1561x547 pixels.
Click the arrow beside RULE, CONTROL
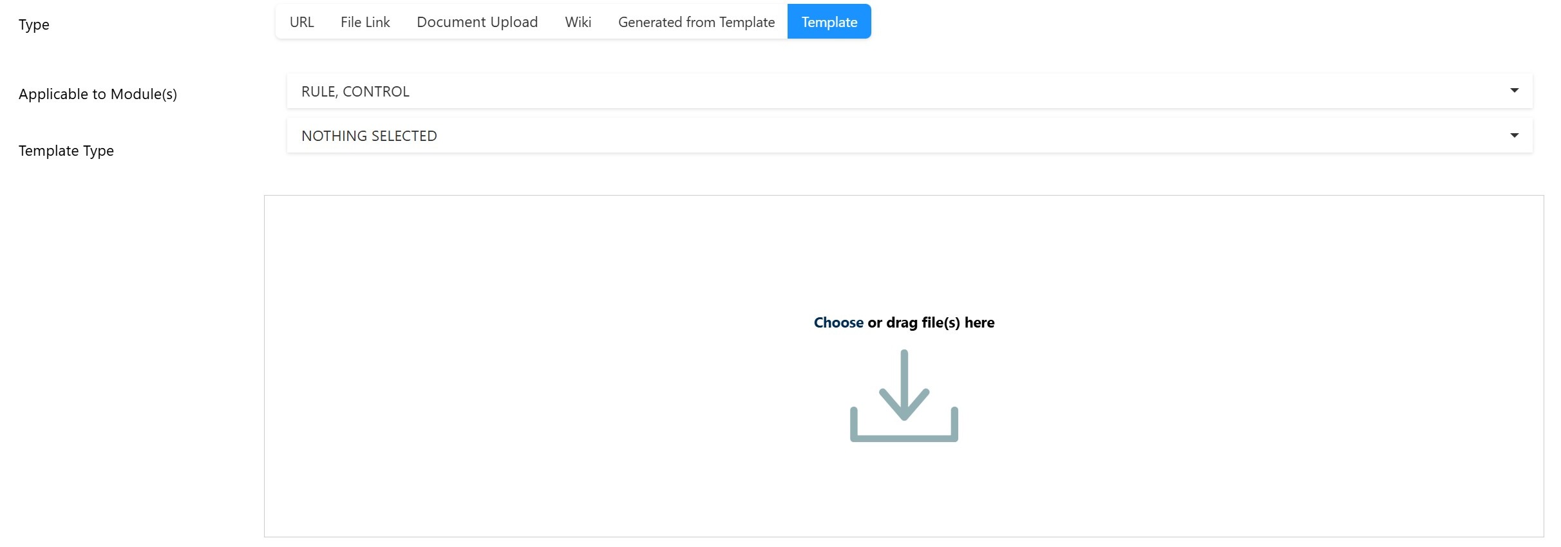(x=1514, y=91)
